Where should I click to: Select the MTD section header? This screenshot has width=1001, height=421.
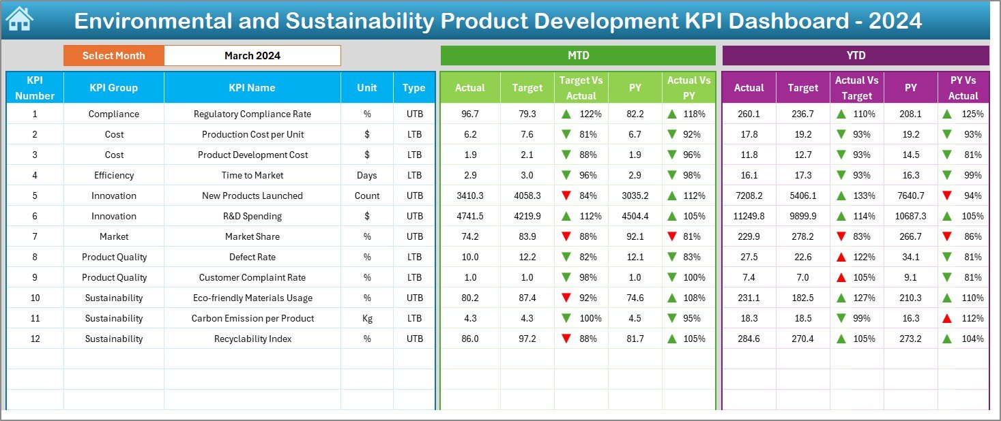point(578,56)
